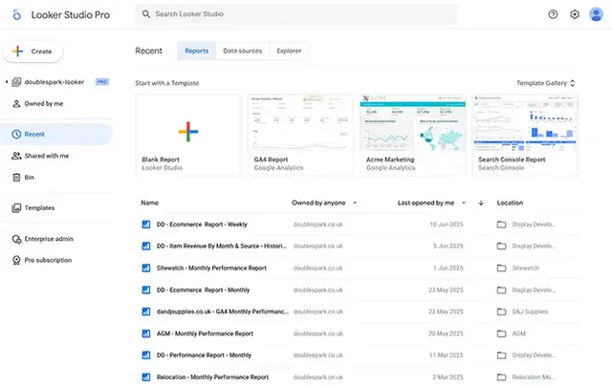Open DD - Item Revenue By Month report
Viewport: 612px width, 386px height.
(x=221, y=246)
